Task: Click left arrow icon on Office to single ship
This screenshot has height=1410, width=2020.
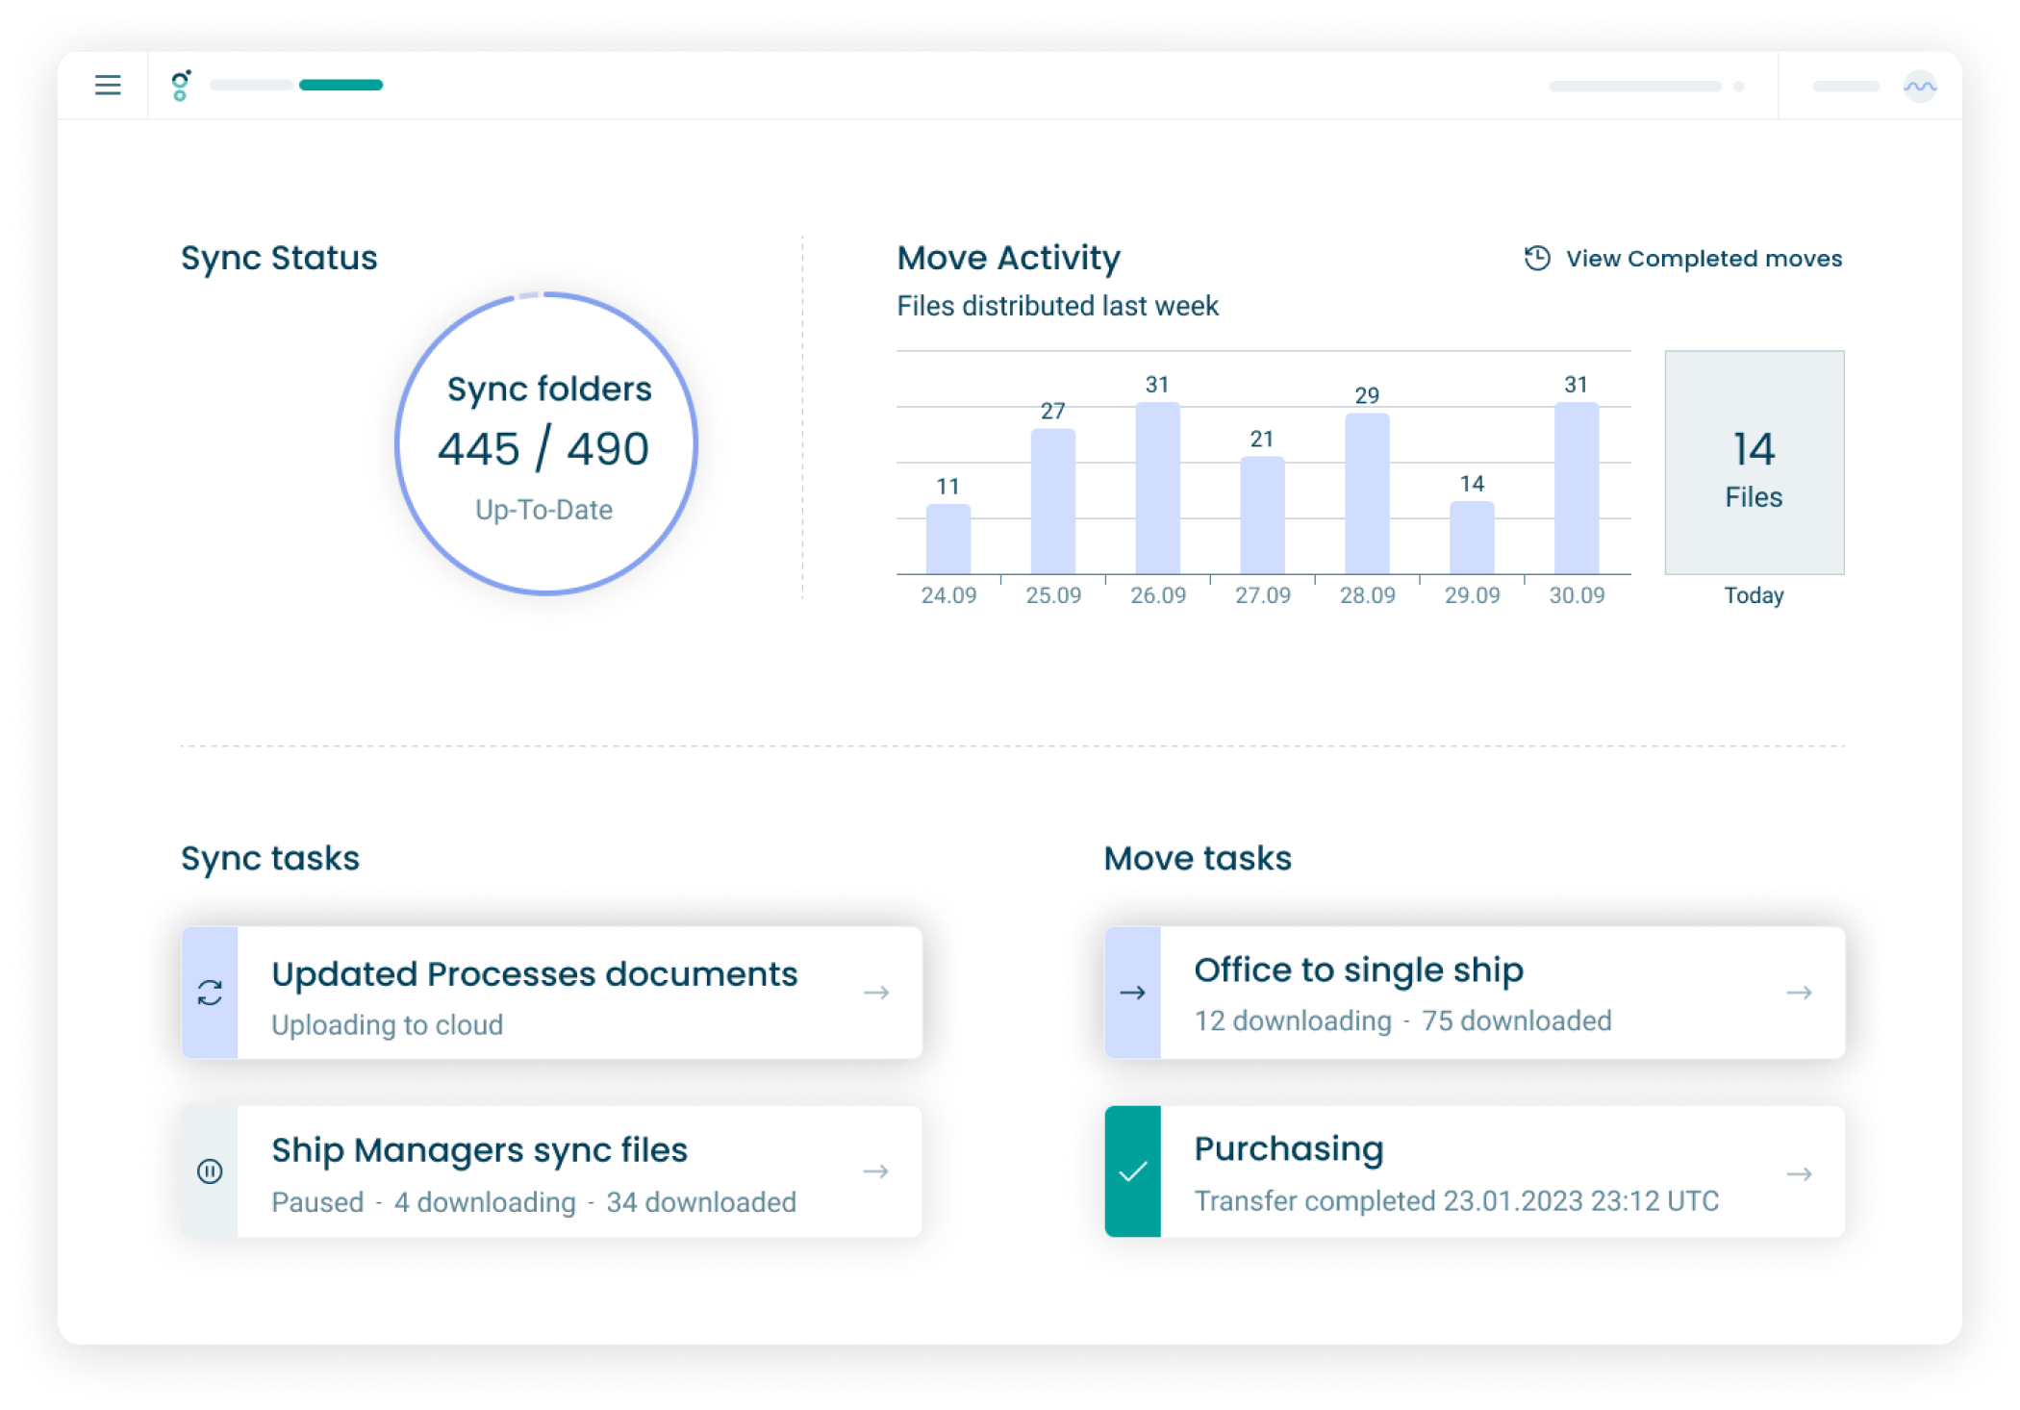Action: coord(1132,993)
